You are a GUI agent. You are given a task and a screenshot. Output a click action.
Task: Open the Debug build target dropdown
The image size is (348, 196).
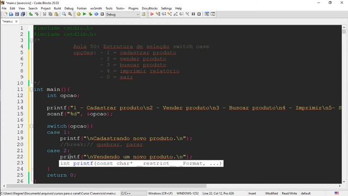122,14
